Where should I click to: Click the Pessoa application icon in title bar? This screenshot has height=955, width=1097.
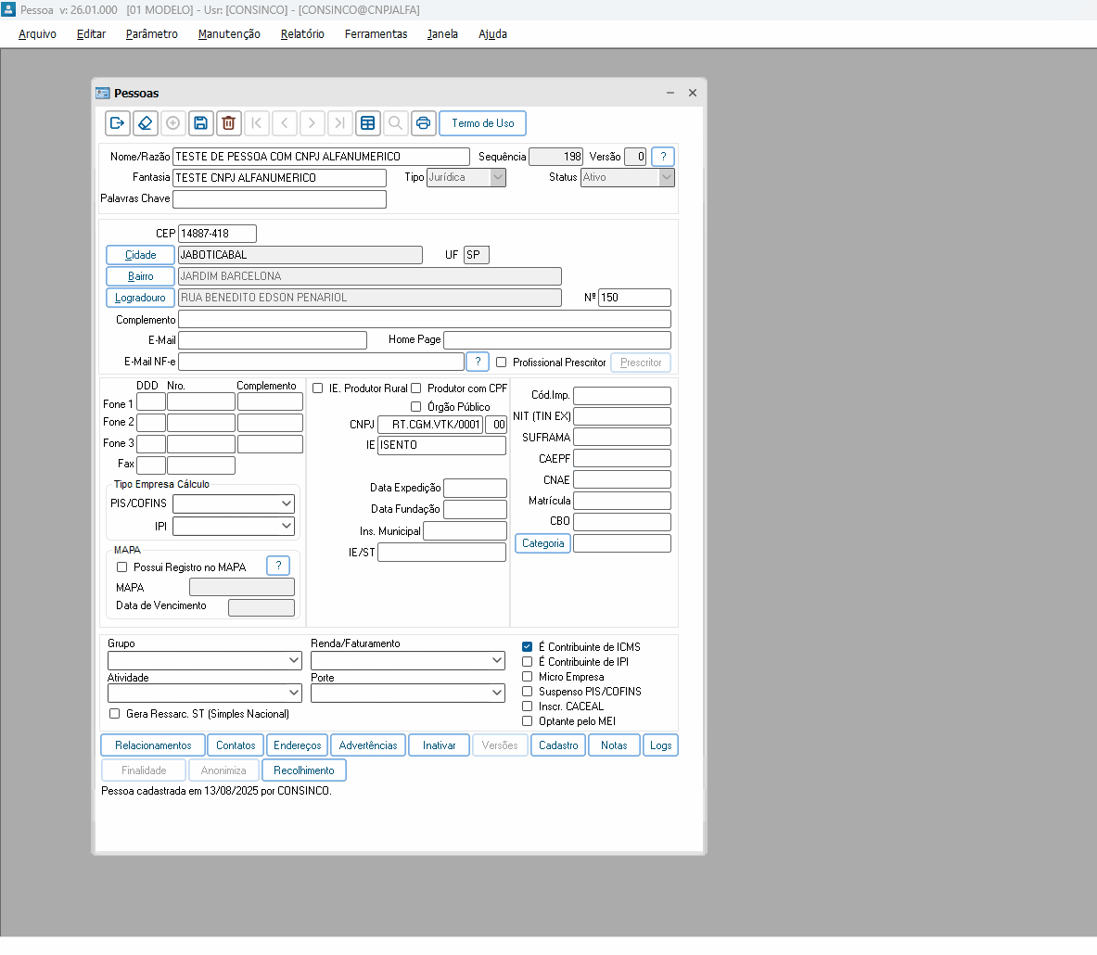tap(8, 9)
